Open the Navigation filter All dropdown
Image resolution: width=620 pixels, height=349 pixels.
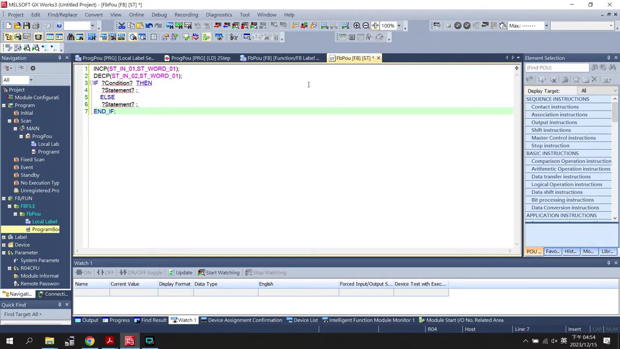point(31,80)
